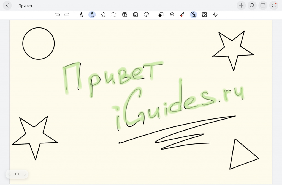282x185 pixels.
Task: Redo the last undone action
Action: [x=67, y=15]
